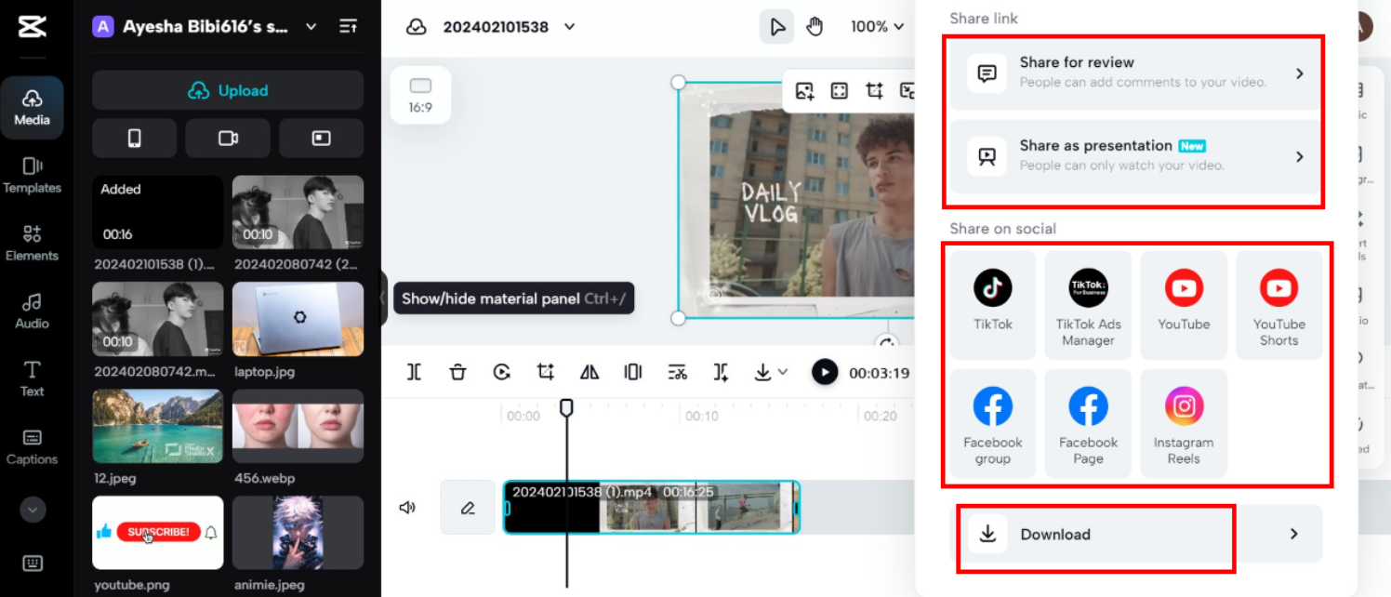Click the 00:10 ruler mark
Screen dimensions: 1391x597
[701, 416]
